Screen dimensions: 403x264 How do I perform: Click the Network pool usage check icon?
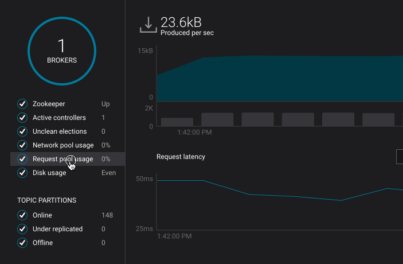(22, 145)
